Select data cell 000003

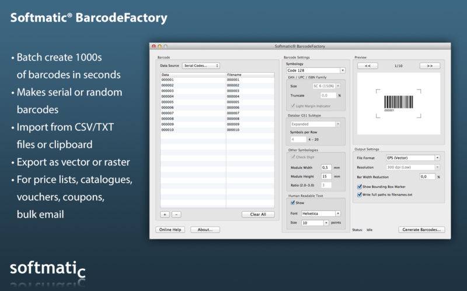click(x=193, y=91)
